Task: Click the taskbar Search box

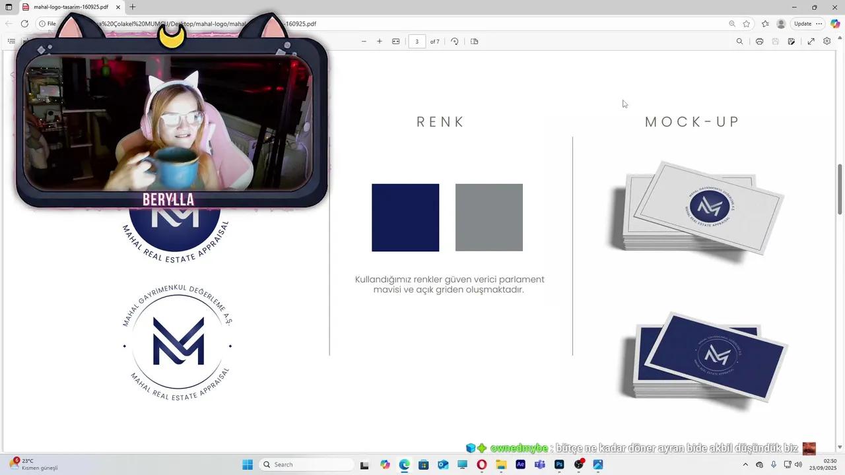Action: click(306, 464)
